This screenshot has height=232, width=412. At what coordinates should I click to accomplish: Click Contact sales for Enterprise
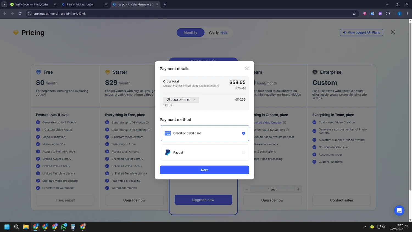341,200
